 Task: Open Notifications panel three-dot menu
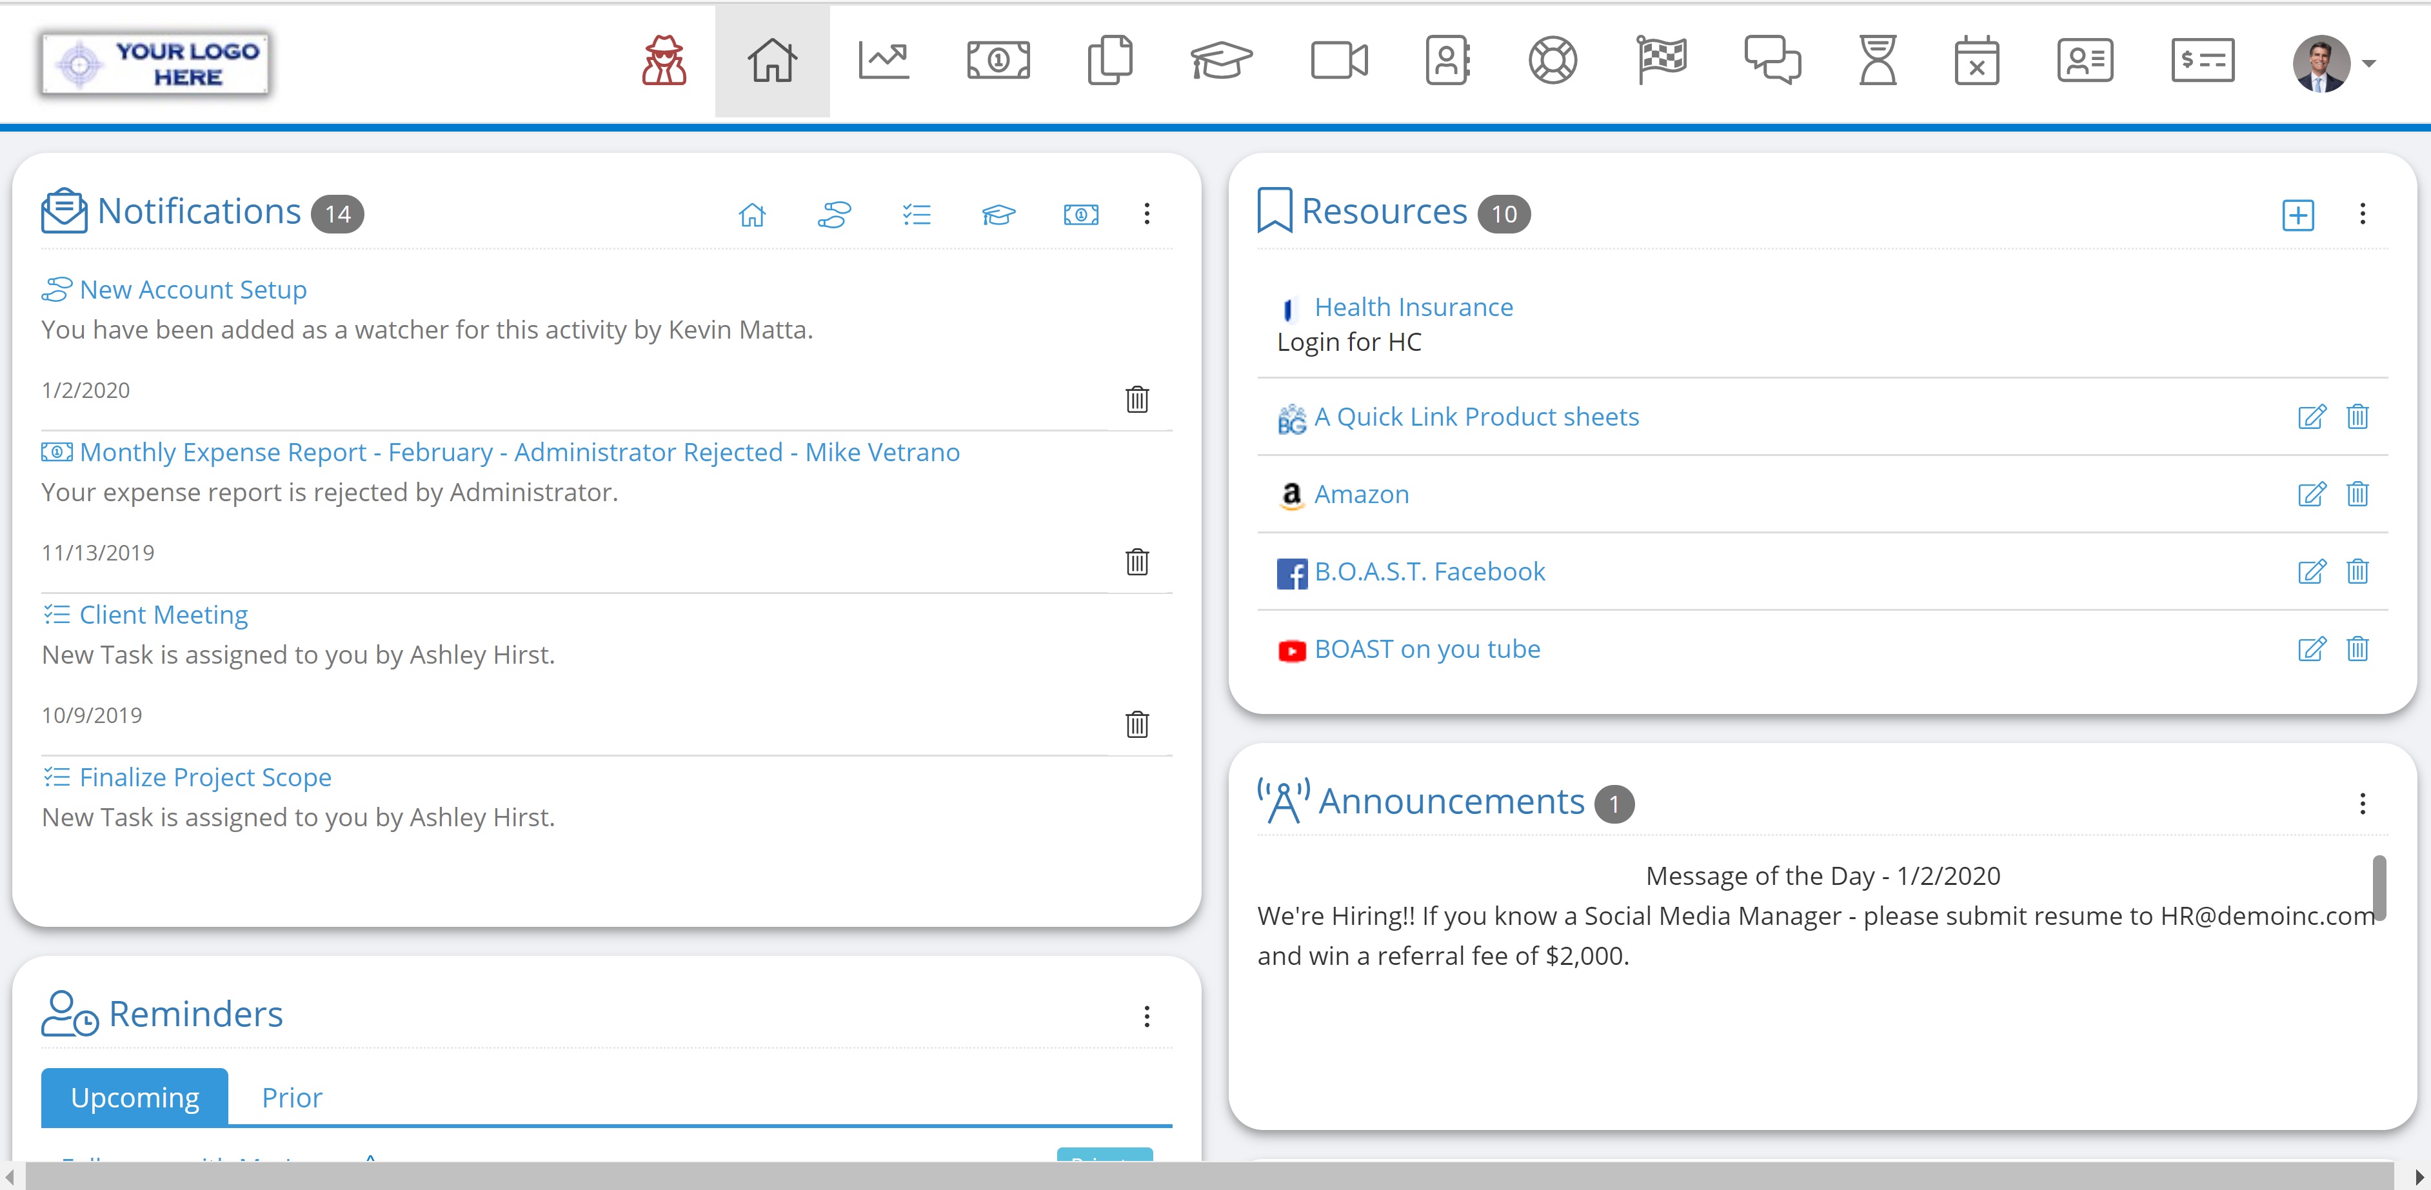coord(1147,214)
